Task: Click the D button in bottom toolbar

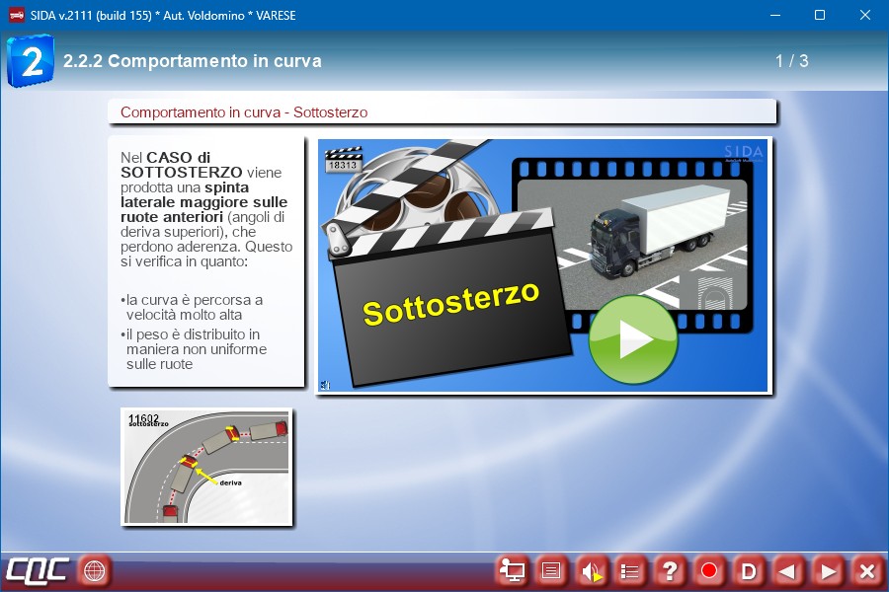Action: click(749, 570)
